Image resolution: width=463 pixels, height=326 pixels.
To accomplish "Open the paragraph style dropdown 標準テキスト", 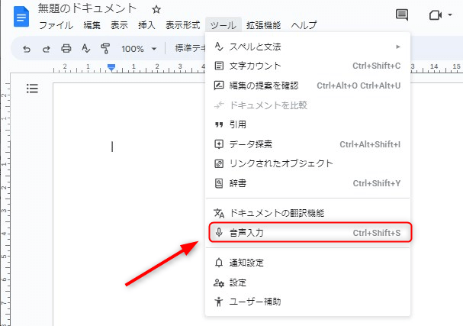I will coord(190,48).
